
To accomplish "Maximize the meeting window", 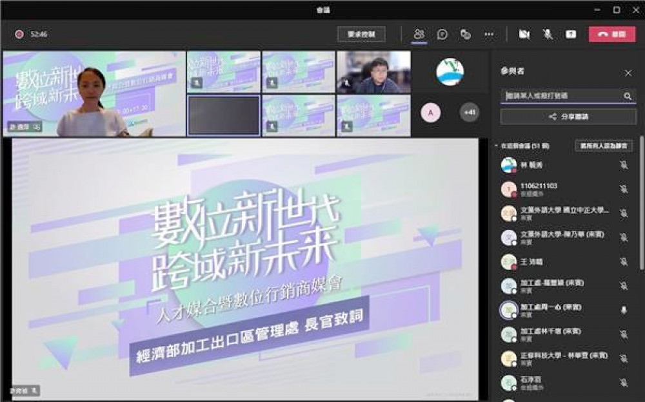I will [616, 10].
